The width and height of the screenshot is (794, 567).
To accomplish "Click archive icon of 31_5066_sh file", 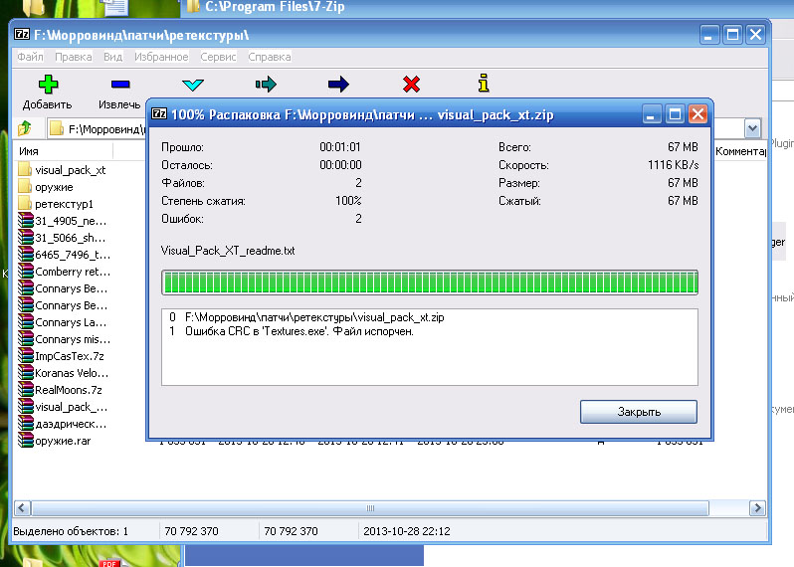I will pos(25,237).
